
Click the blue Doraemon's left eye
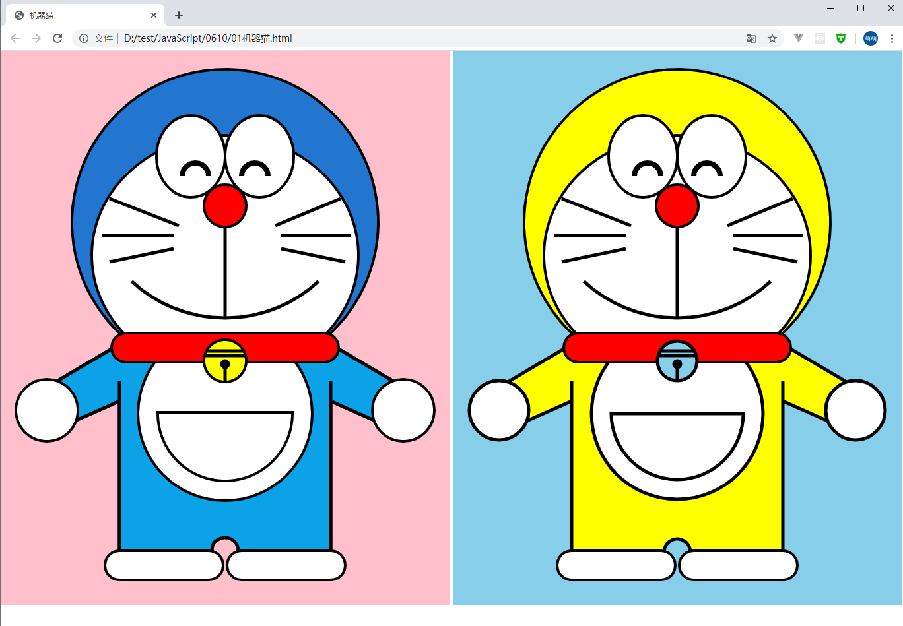click(x=191, y=156)
